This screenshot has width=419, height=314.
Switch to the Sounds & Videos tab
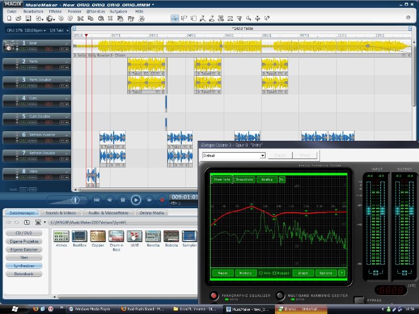(x=61, y=213)
